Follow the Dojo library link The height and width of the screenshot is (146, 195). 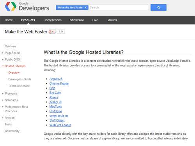point(52,88)
